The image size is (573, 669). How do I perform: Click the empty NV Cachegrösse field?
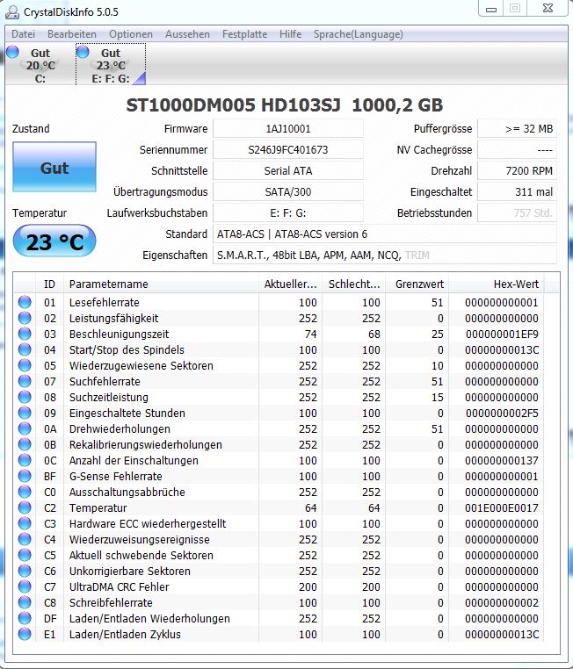(x=517, y=150)
